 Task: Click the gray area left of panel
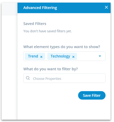9,9
